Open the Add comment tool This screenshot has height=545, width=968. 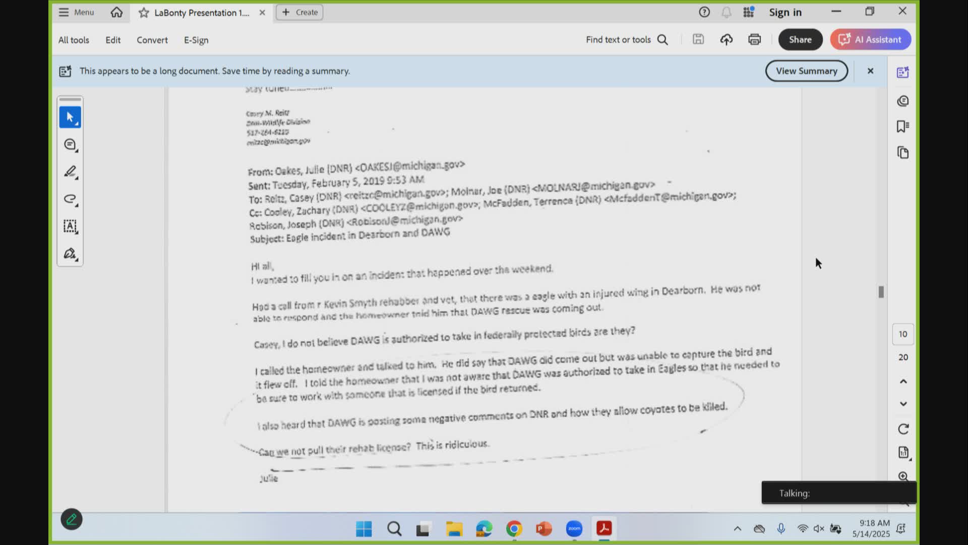coord(70,145)
